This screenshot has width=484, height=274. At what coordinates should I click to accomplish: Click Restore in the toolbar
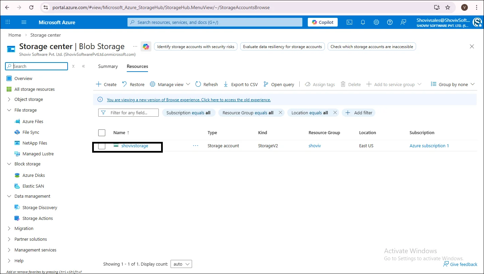coord(133,84)
